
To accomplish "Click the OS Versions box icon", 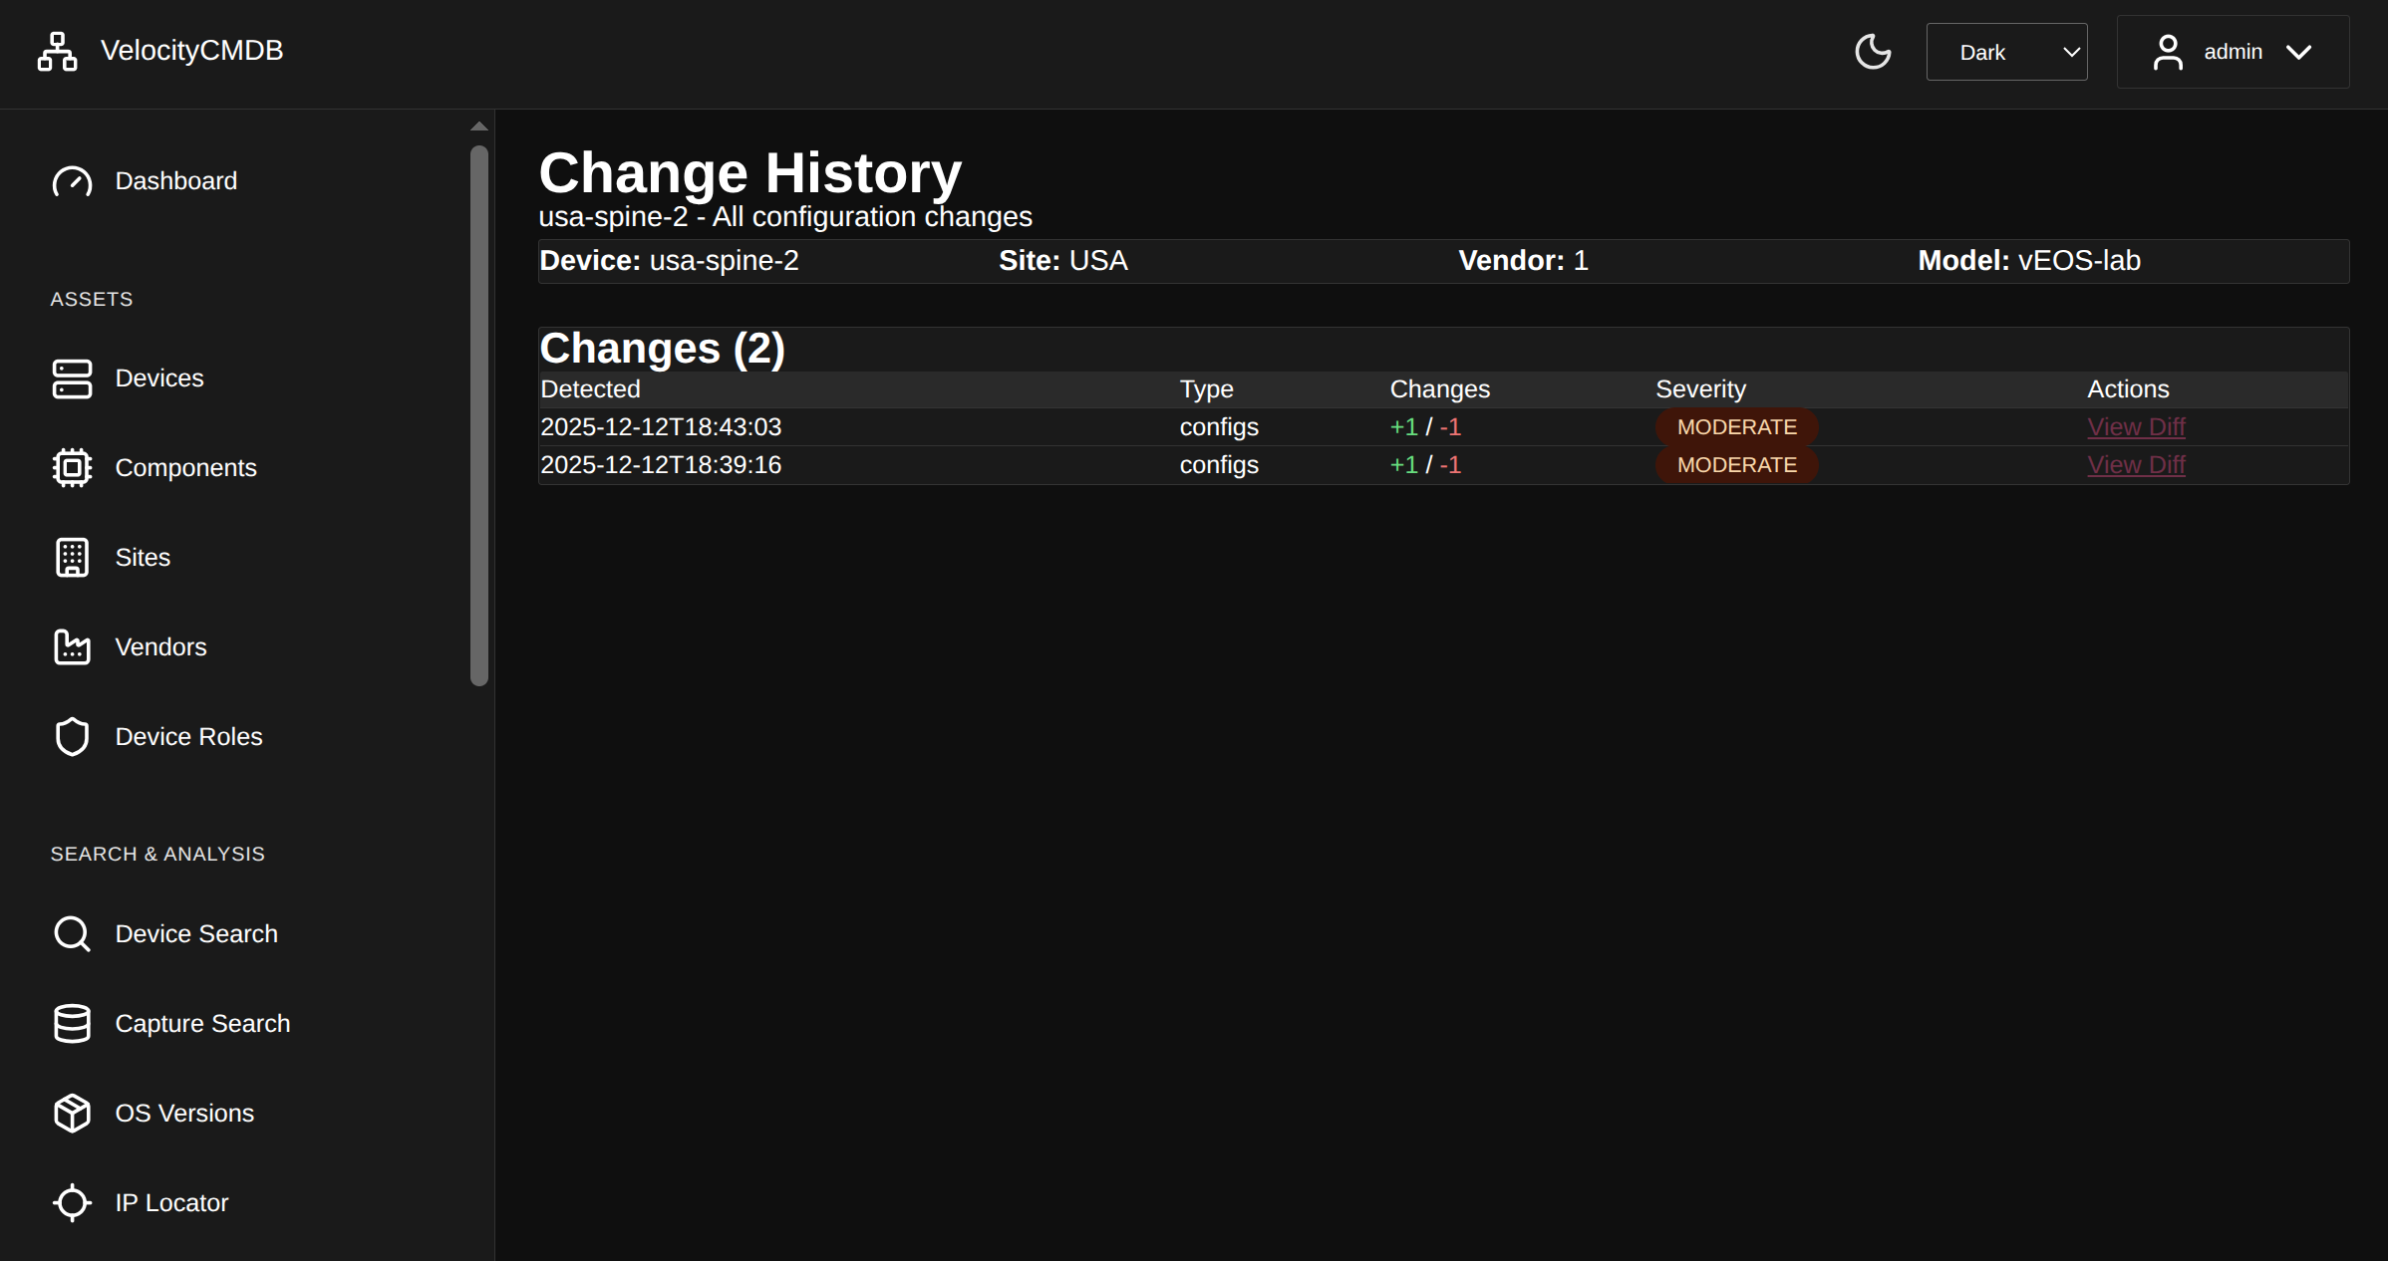I will pyautogui.click(x=72, y=1114).
